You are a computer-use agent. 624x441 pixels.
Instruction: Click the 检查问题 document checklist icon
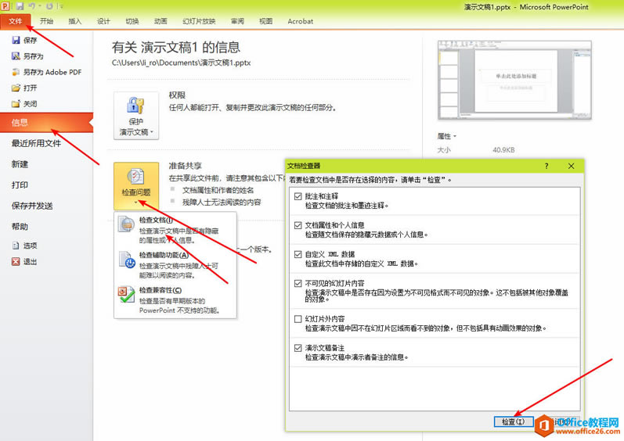[x=135, y=177]
